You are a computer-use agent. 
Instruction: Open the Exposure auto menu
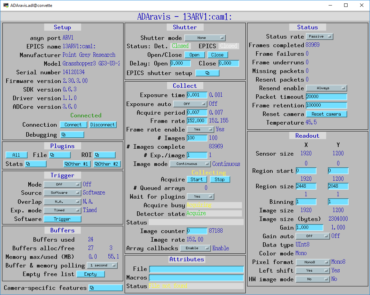(190, 104)
